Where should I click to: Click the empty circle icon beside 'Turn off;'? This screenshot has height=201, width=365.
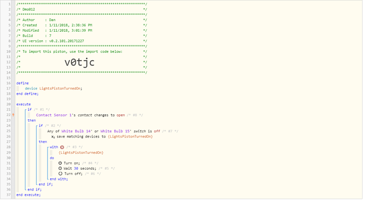pyautogui.click(x=60, y=174)
